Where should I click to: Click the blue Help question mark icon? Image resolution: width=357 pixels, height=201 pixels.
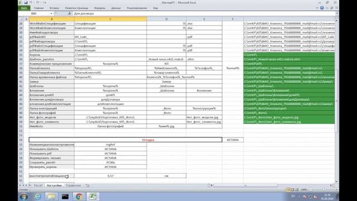click(322, 8)
